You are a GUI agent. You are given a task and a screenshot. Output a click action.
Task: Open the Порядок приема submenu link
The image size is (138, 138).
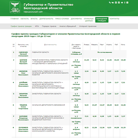(x=49, y=26)
